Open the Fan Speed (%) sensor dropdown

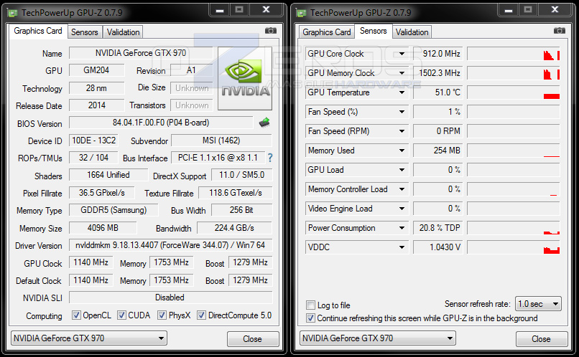coord(402,112)
